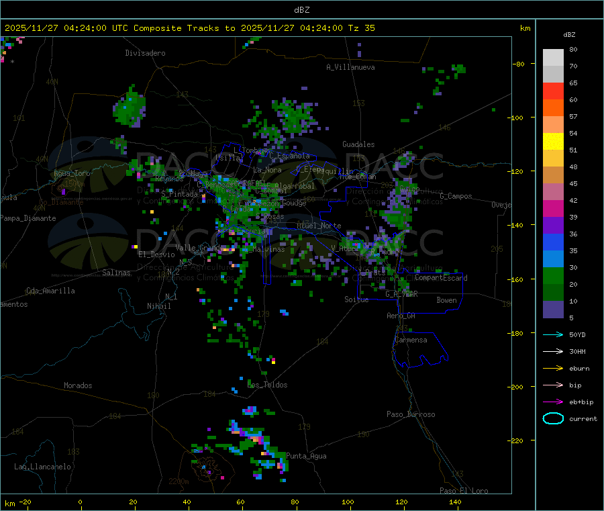Viewport: 604px width, 511px height.
Task: Select the gold 48-51 dBZ swatch
Action: tap(553, 158)
